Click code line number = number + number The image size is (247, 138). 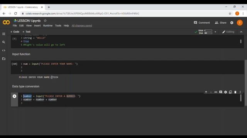(40, 100)
